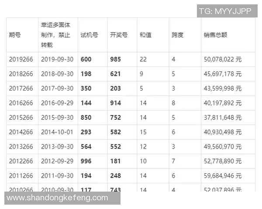262x209 pixels.
Task: Click the date 2013-09-30 cell
Action: (x=56, y=147)
